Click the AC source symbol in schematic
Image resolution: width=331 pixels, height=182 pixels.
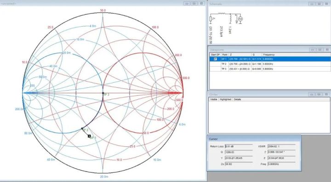pos(240,19)
